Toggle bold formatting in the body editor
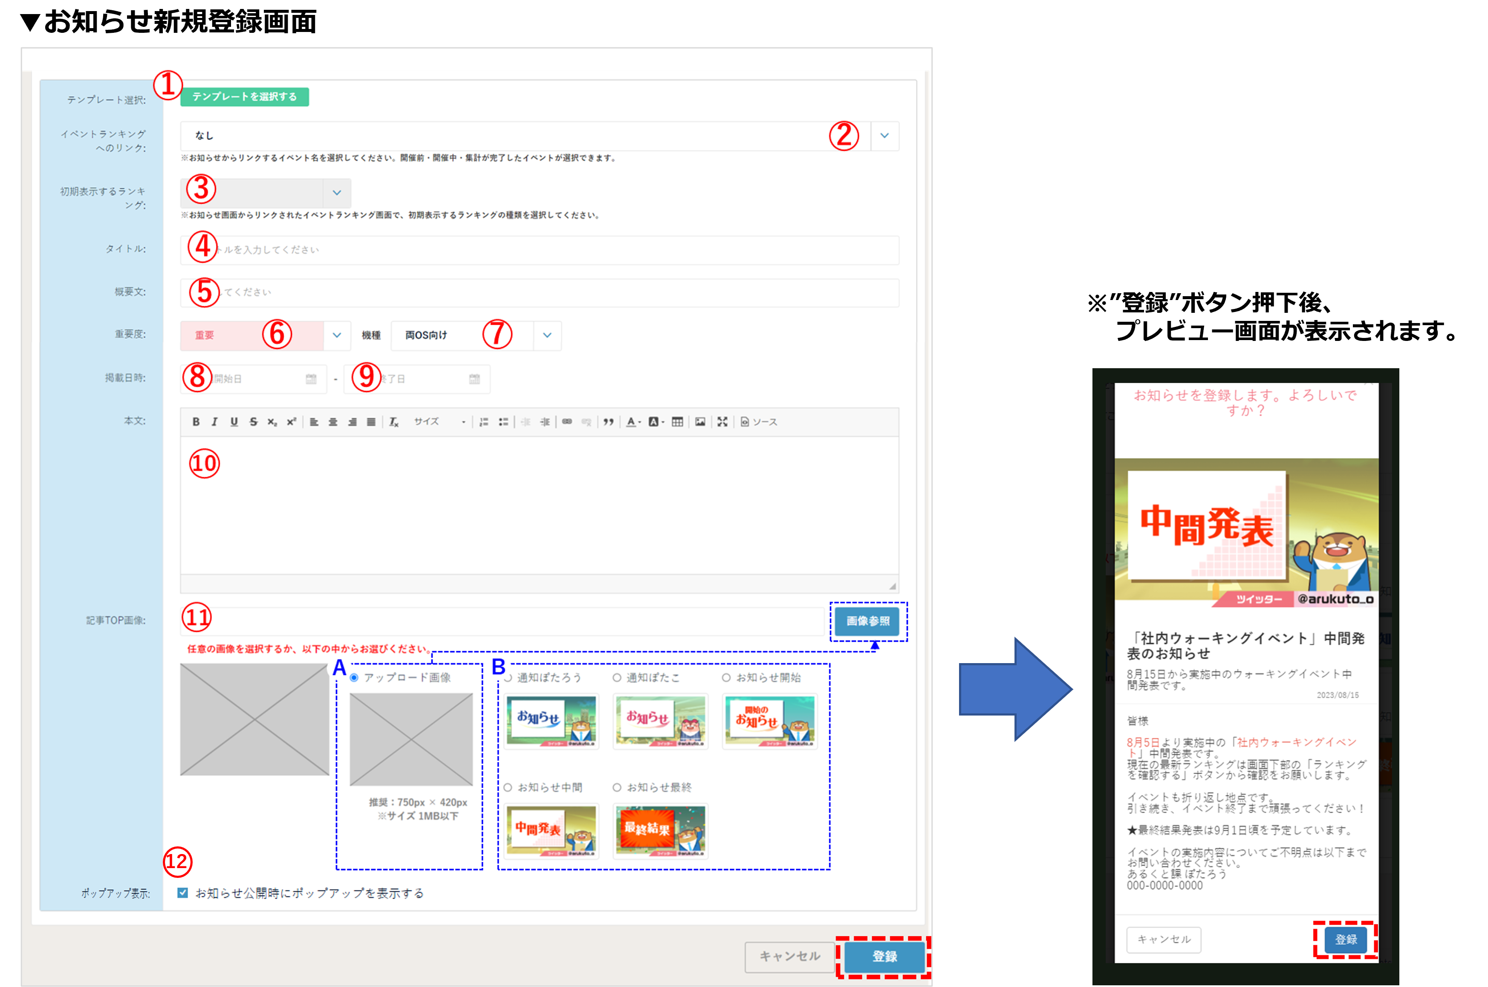The height and width of the screenshot is (987, 1488). [196, 422]
